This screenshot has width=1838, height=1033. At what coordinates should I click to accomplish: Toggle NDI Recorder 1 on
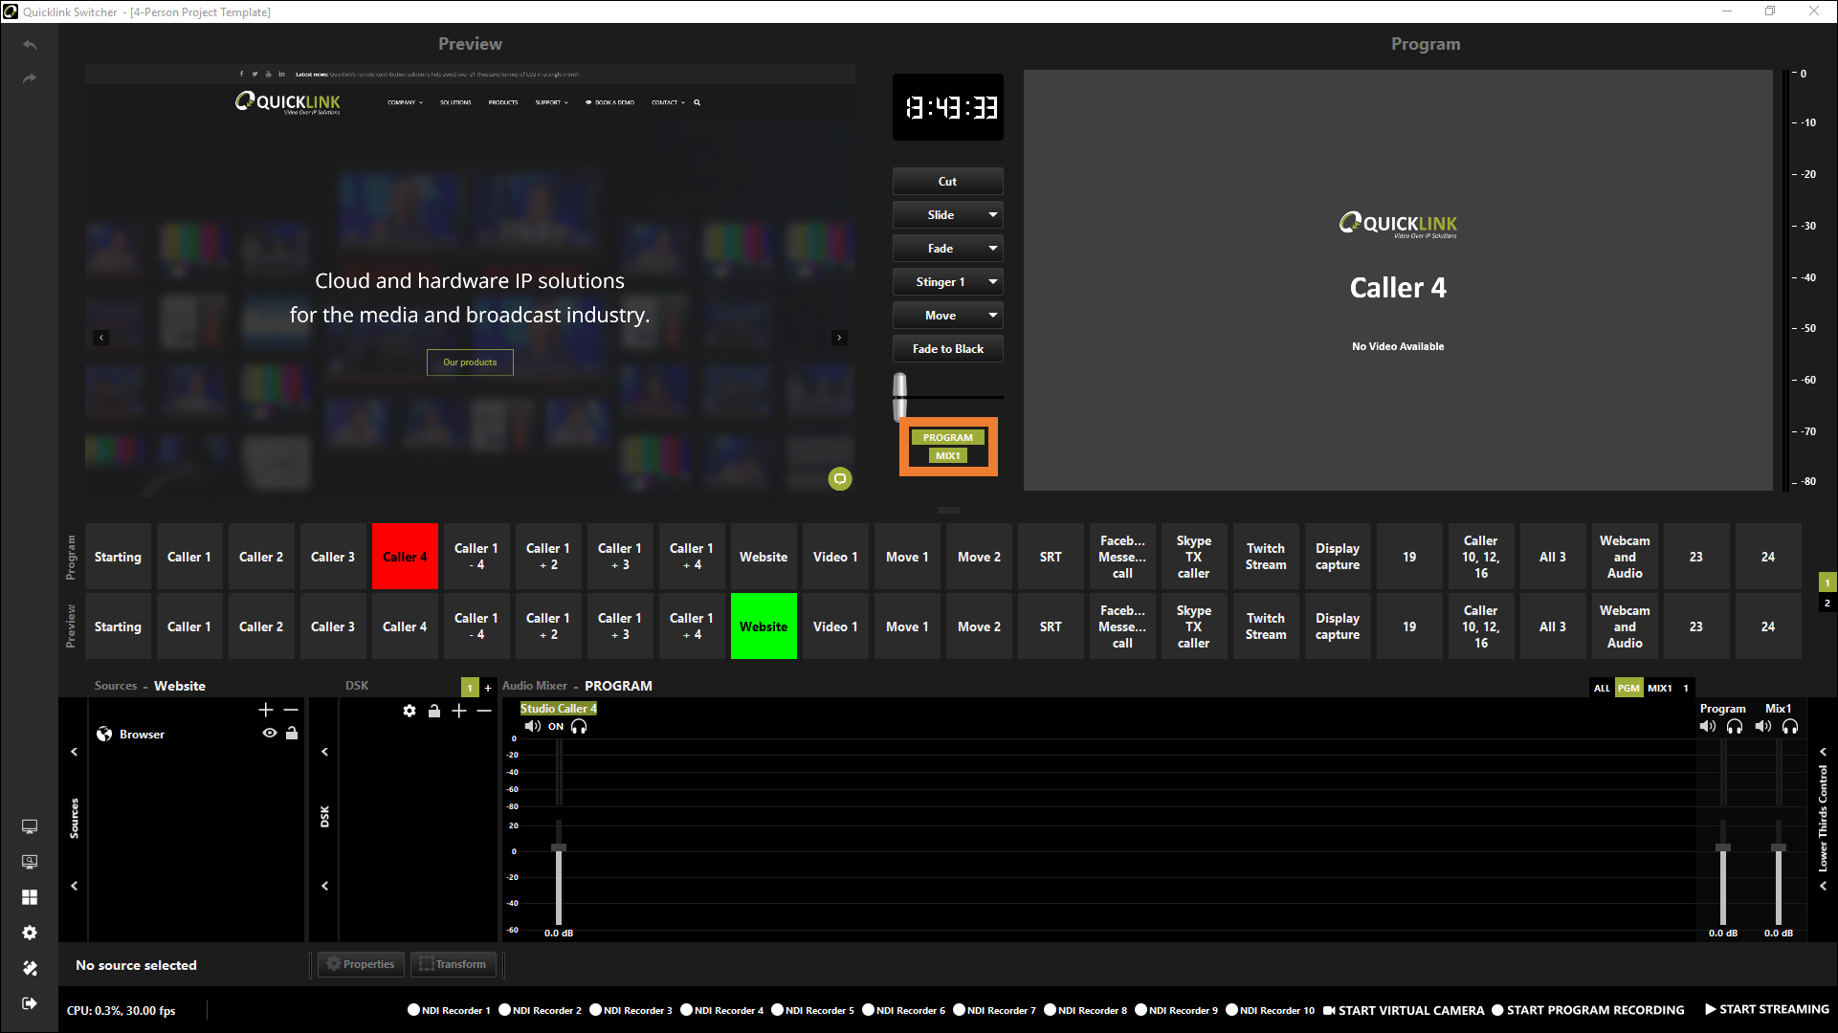coord(414,1010)
